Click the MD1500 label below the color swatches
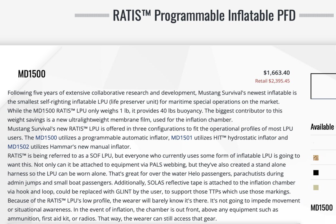The height and width of the screenshot is (224, 336). click(322, 207)
